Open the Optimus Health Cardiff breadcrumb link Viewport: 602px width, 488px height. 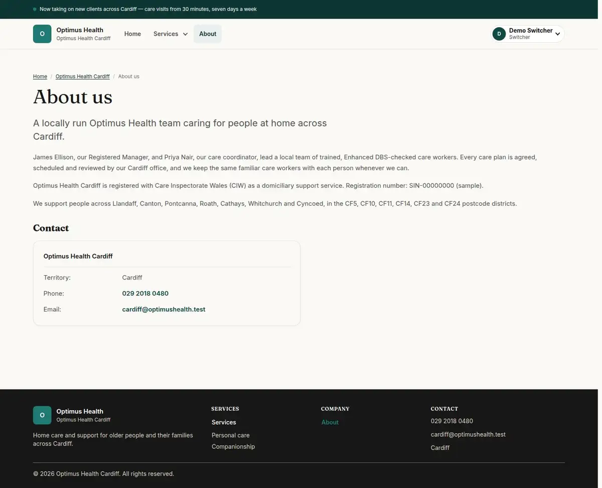click(82, 76)
